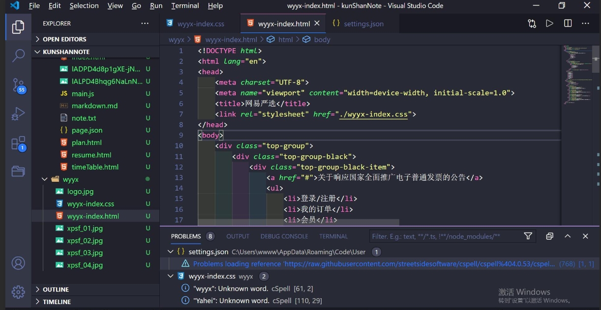Expand the Outline section
Screen dimensions: 601x310
[x=95, y=289]
